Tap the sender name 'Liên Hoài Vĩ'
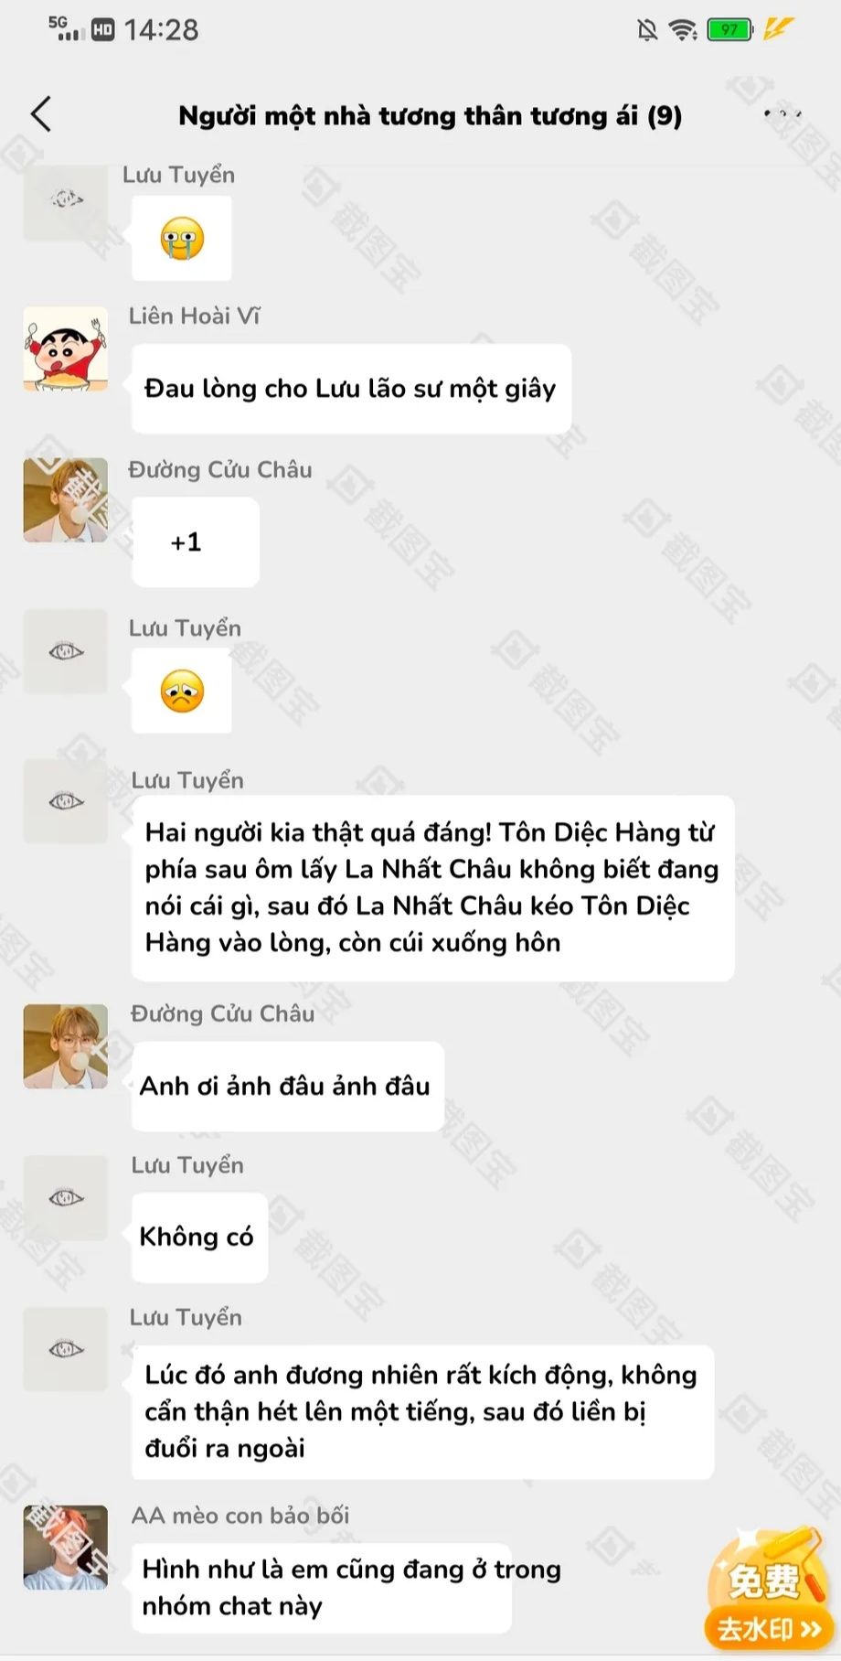The height and width of the screenshot is (1661, 841). [x=194, y=316]
